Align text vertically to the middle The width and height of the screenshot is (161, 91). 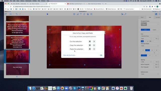point(150,56)
